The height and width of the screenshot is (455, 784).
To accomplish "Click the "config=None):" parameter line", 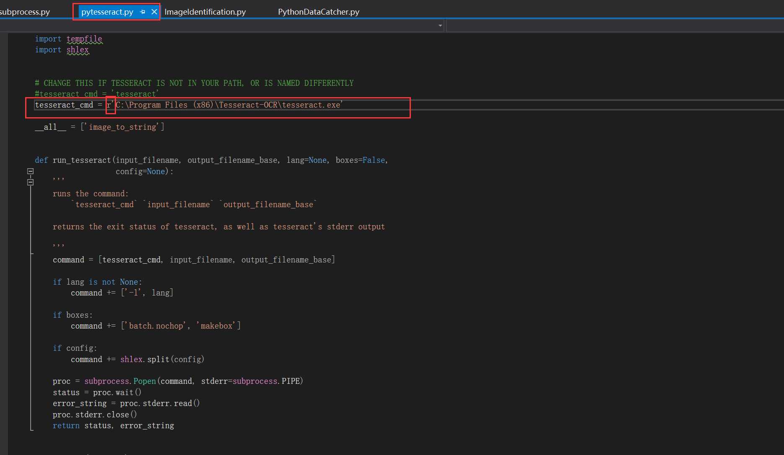I will click(144, 171).
